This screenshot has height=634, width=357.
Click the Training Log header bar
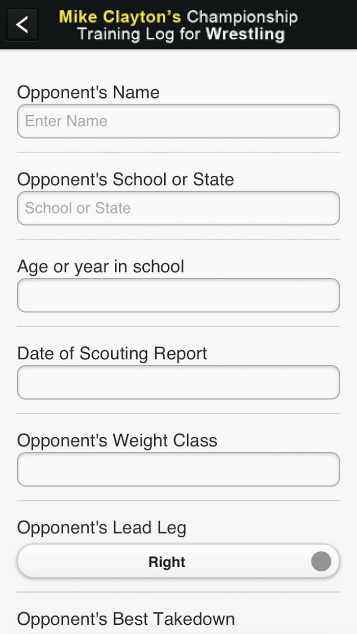tap(178, 25)
